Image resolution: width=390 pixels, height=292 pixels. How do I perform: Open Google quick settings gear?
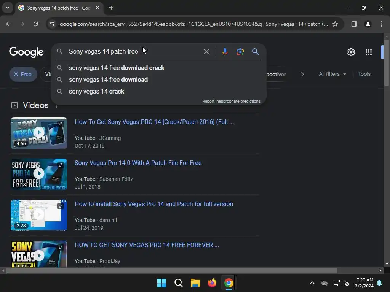[x=351, y=52]
